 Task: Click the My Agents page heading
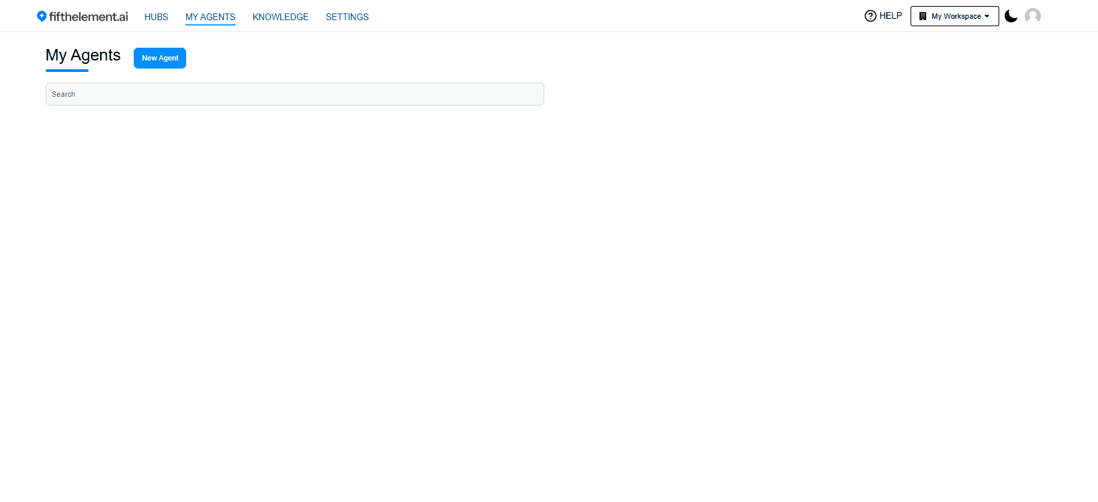pyautogui.click(x=83, y=55)
